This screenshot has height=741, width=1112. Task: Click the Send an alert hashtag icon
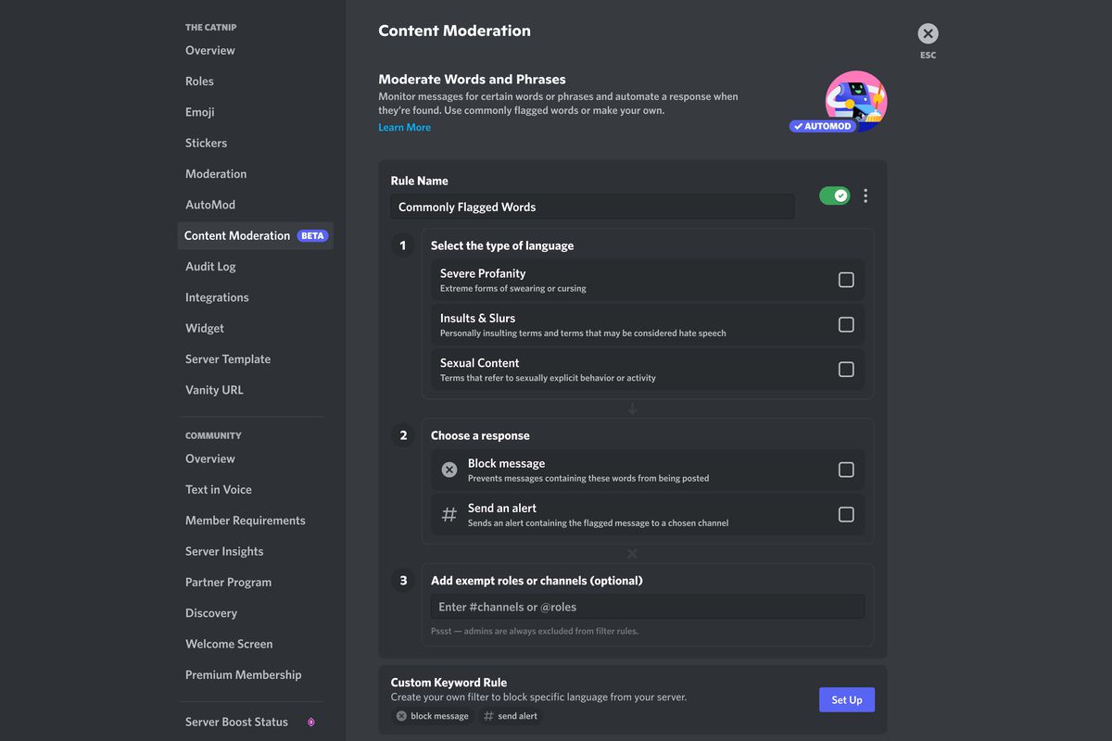[449, 515]
